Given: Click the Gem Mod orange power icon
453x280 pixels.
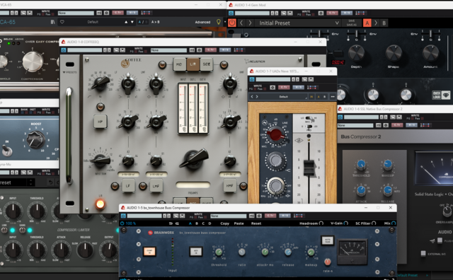Looking at the screenshot, I should click(232, 23).
